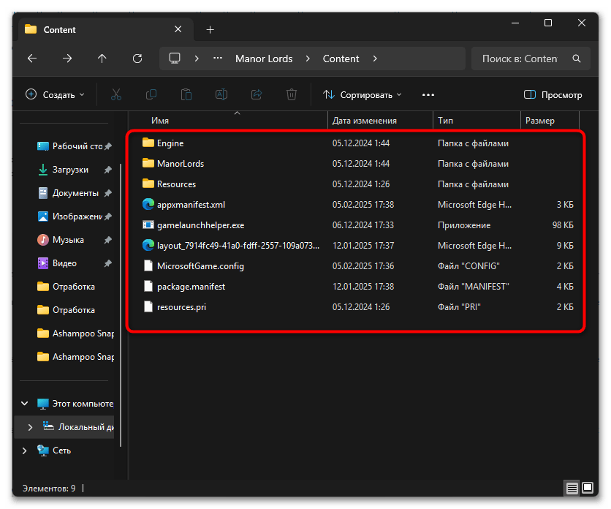This screenshot has width=611, height=509.
Task: Open the Создать dropdown menu
Action: (x=55, y=95)
